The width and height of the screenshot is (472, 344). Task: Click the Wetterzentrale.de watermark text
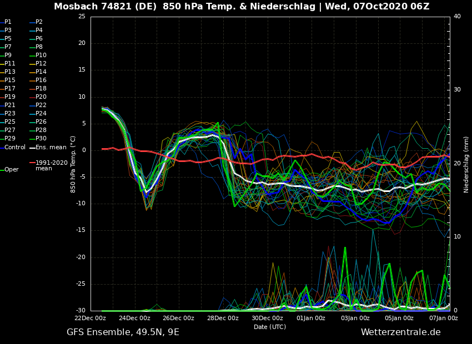(400, 332)
